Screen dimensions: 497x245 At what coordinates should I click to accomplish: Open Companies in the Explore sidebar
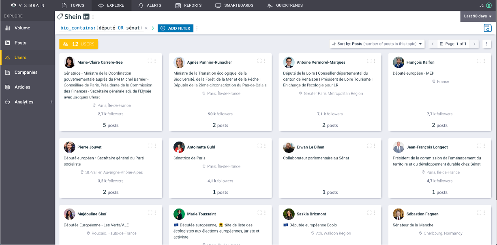[x=27, y=72]
